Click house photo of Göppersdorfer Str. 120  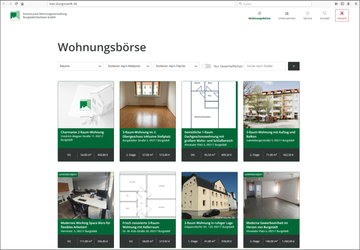[x=210, y=195]
